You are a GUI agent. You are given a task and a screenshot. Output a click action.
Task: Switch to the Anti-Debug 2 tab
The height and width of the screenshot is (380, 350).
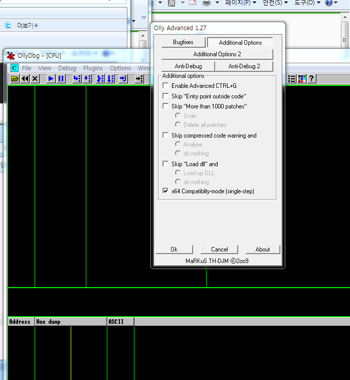(244, 66)
